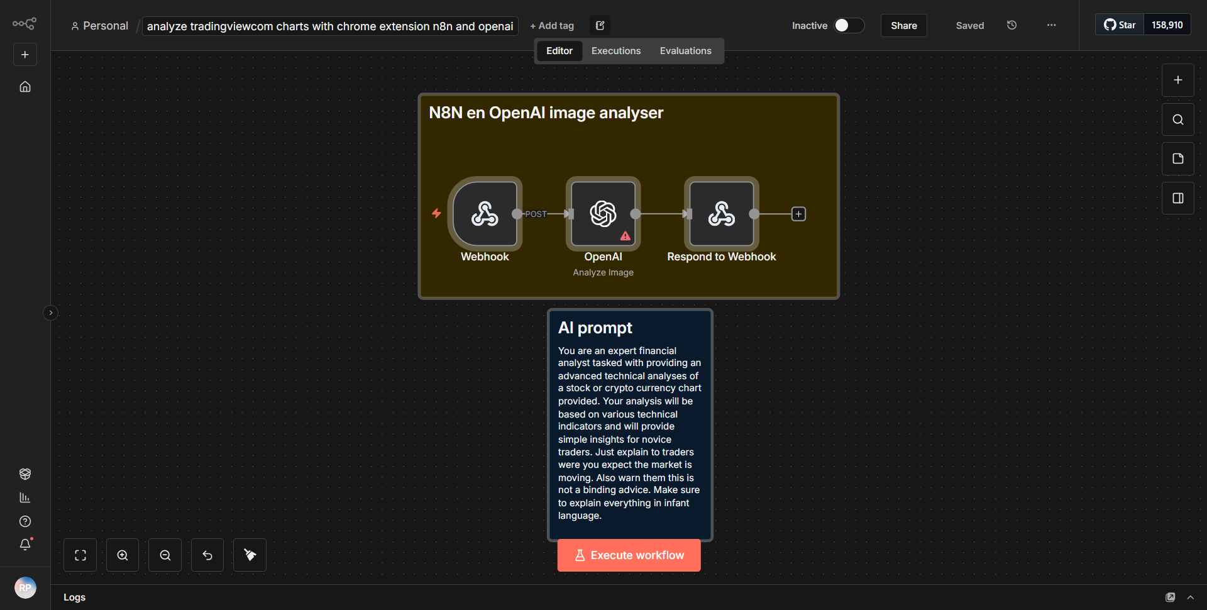Viewport: 1207px width, 610px height.
Task: Click the edit description icon next to Add tag
Action: point(600,26)
